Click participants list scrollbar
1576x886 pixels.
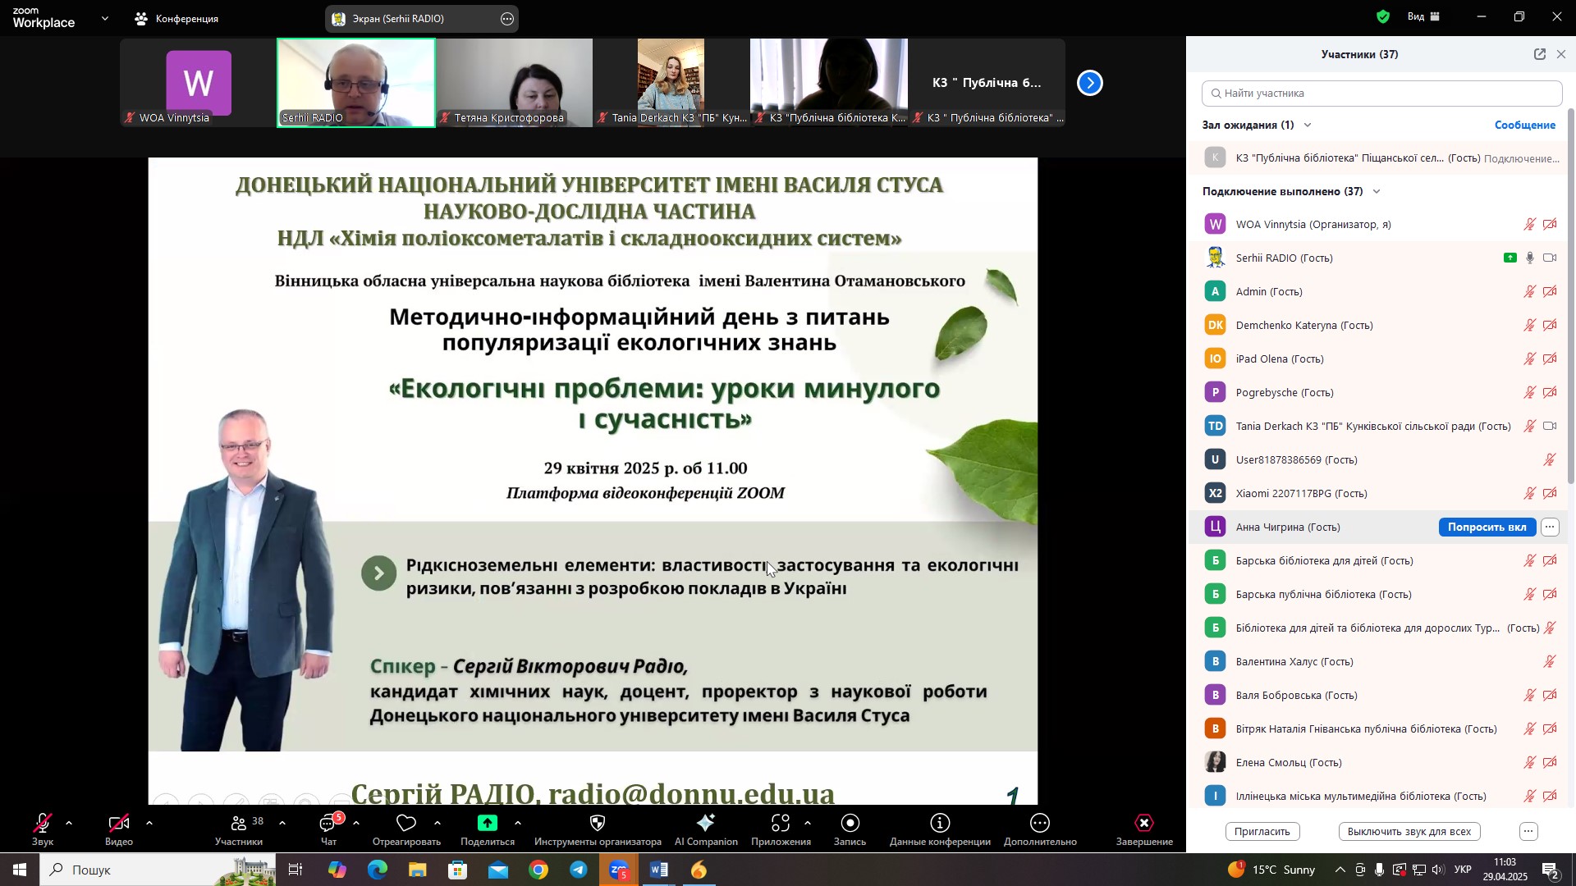(1571, 295)
